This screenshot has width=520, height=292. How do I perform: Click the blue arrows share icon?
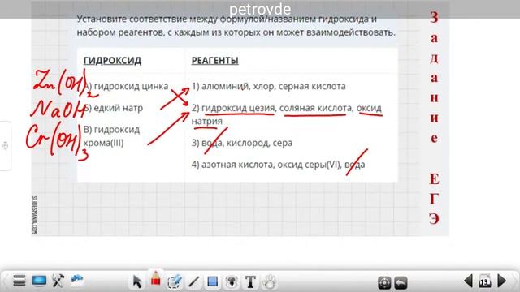(x=77, y=280)
